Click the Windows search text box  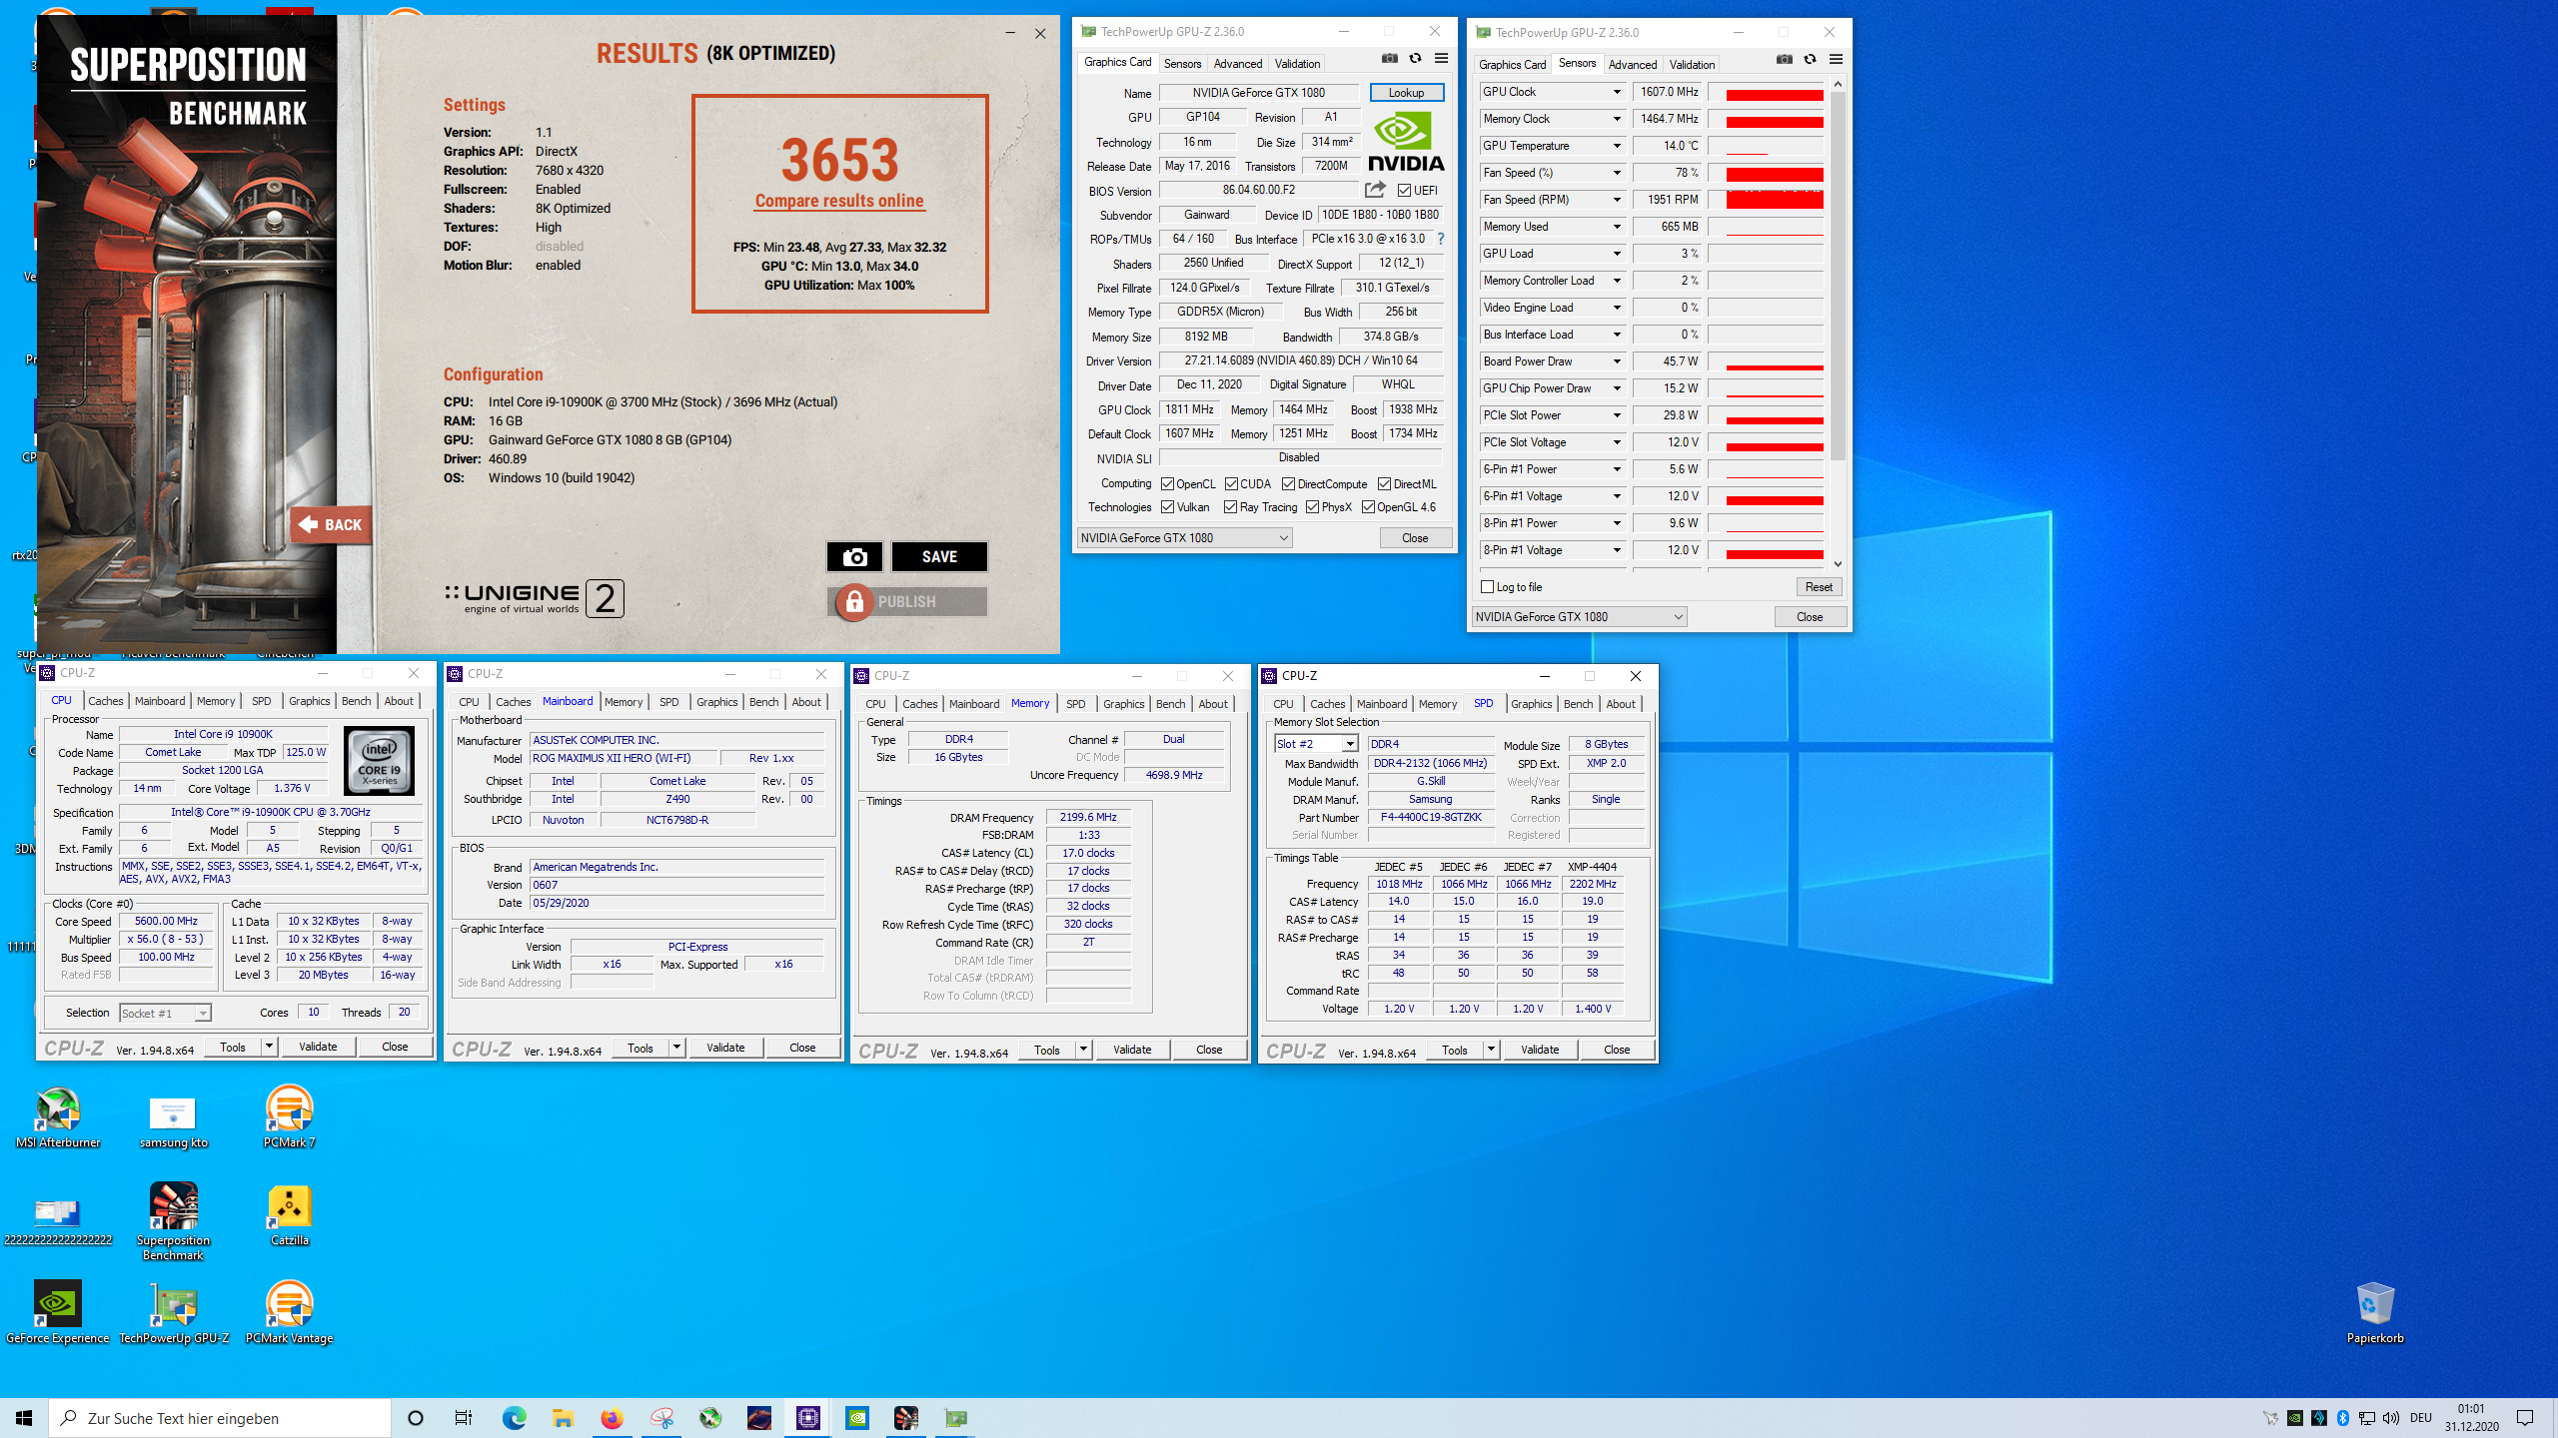click(220, 1418)
